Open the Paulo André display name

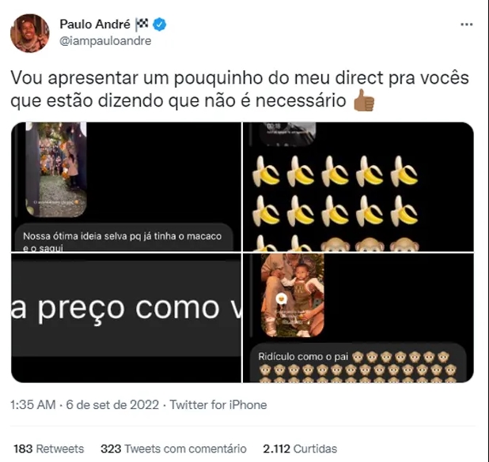point(95,24)
